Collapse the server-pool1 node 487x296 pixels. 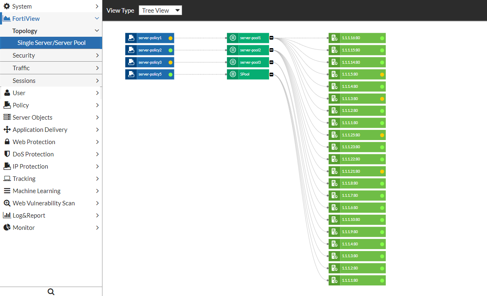point(271,38)
